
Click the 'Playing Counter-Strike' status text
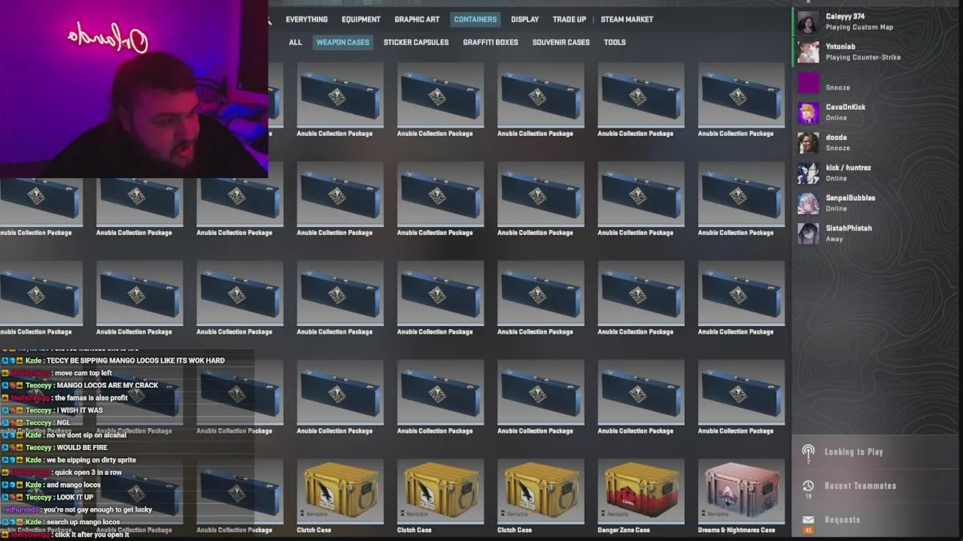863,57
